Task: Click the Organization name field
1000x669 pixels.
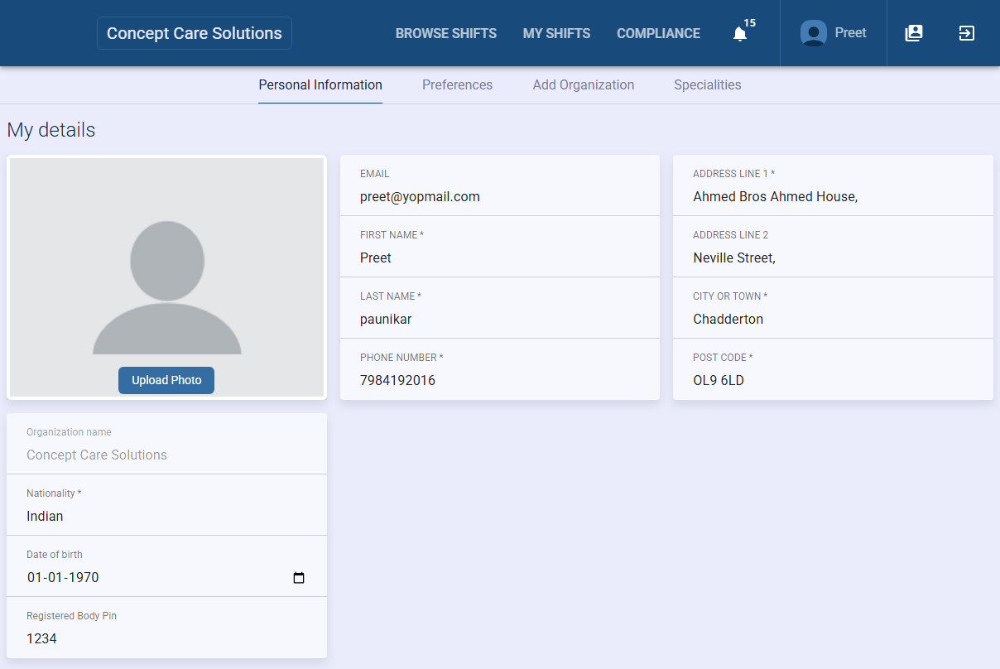Action: 166,444
